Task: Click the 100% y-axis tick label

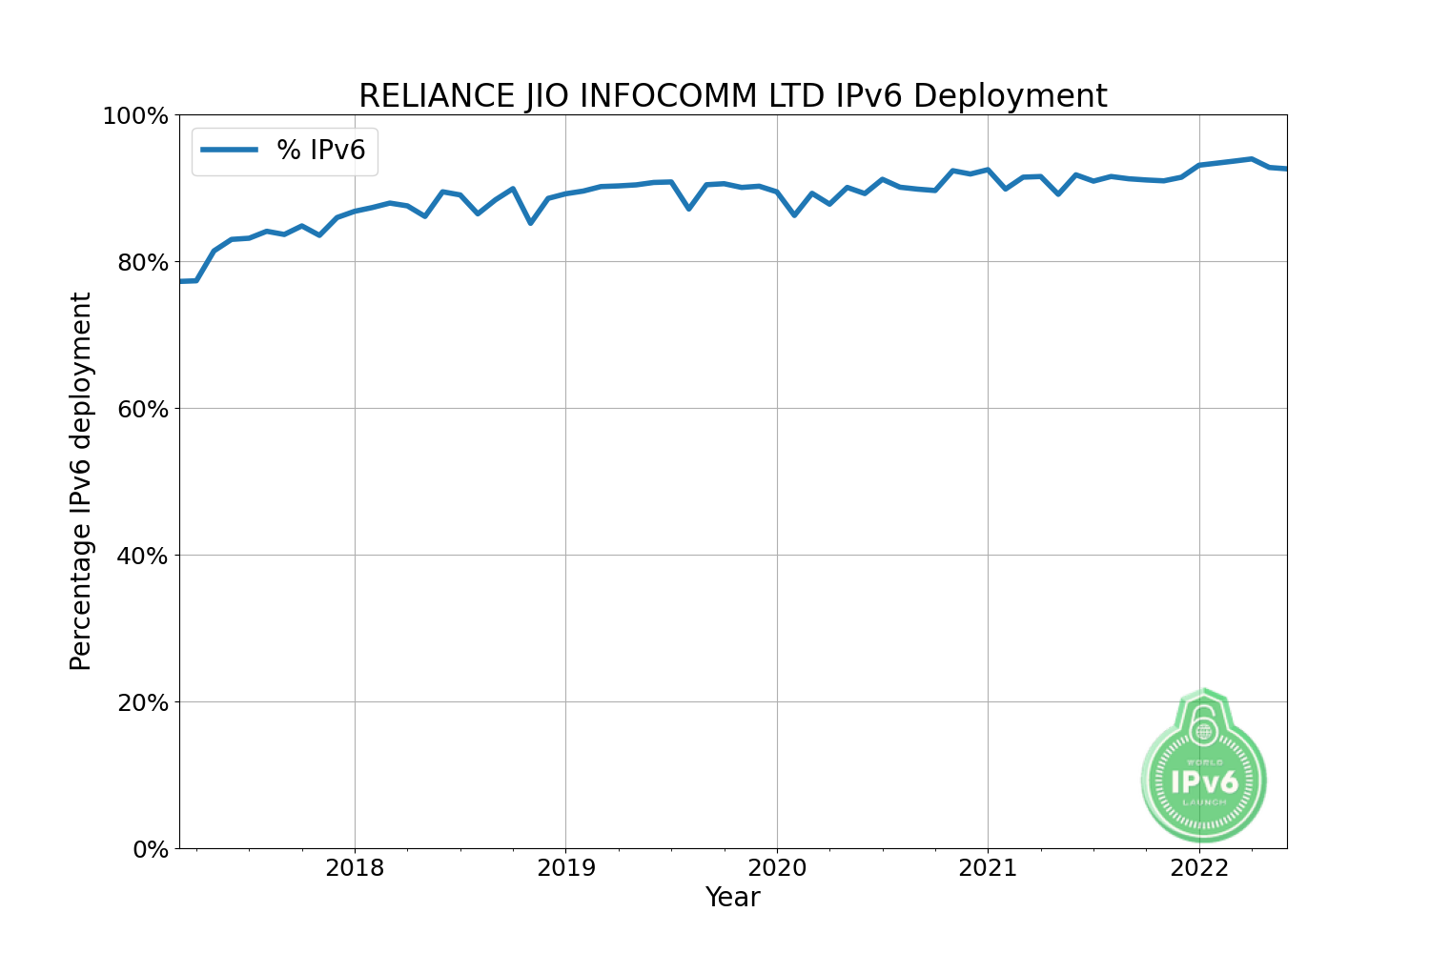Action: click(x=135, y=116)
